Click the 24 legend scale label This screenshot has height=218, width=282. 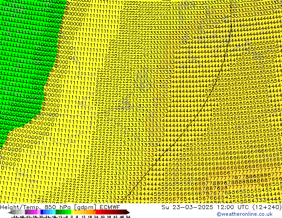(96, 217)
